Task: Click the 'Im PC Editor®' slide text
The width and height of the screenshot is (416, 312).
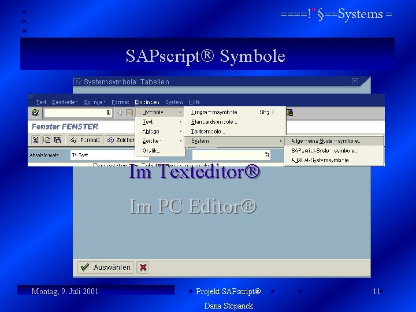Action: click(x=192, y=206)
